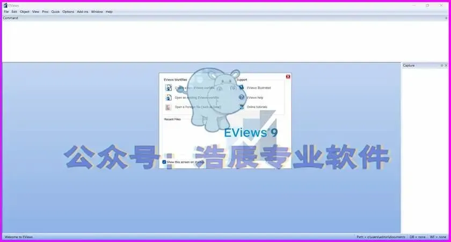Viewport: 451px width, 242px height.
Task: Open the Proc menu
Action: (46, 12)
